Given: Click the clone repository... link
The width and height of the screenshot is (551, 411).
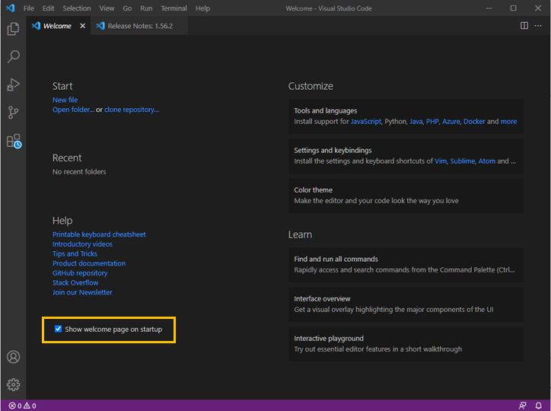Looking at the screenshot, I should (132, 110).
